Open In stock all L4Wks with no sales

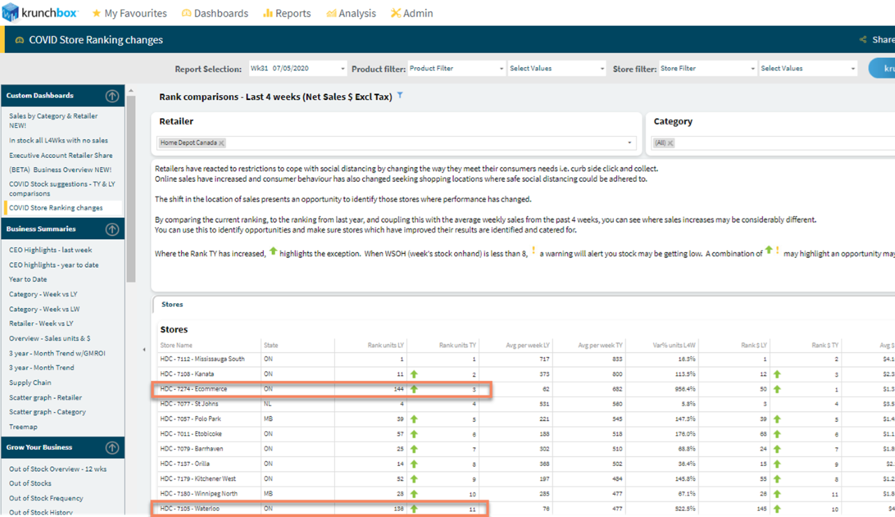[x=58, y=140]
